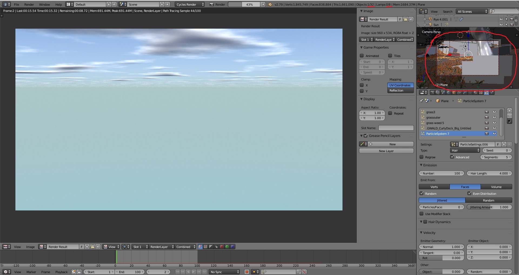Click the New Layer button
The width and height of the screenshot is (519, 275).
click(386, 151)
